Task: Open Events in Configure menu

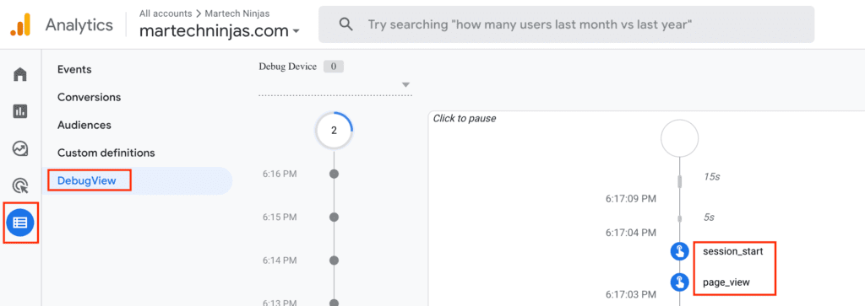Action: coord(74,69)
